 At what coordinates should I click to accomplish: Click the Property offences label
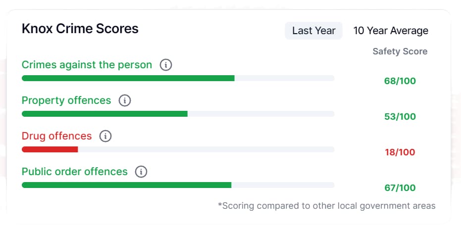click(x=66, y=100)
